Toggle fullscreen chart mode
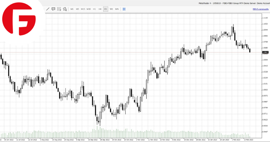The height and width of the screenshot is (142, 270). pos(124,9)
